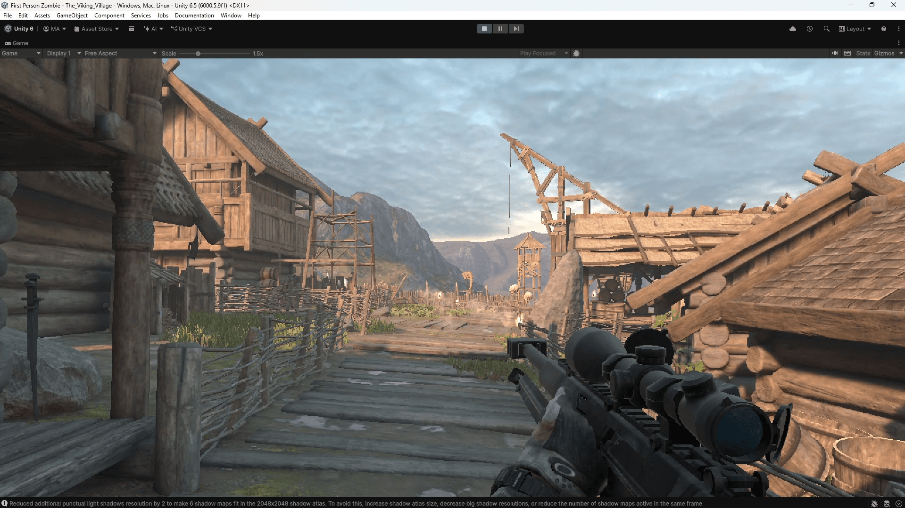Open the Documentation menu

pos(194,16)
